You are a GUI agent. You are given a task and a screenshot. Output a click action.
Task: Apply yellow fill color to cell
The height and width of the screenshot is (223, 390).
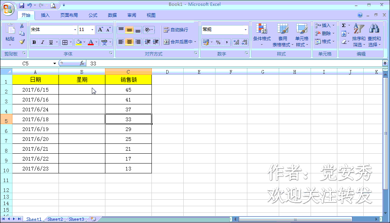pos(79,42)
